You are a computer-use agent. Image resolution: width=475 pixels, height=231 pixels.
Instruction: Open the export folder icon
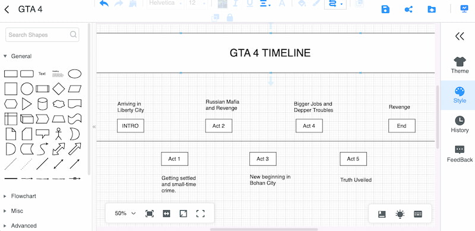coord(432,10)
